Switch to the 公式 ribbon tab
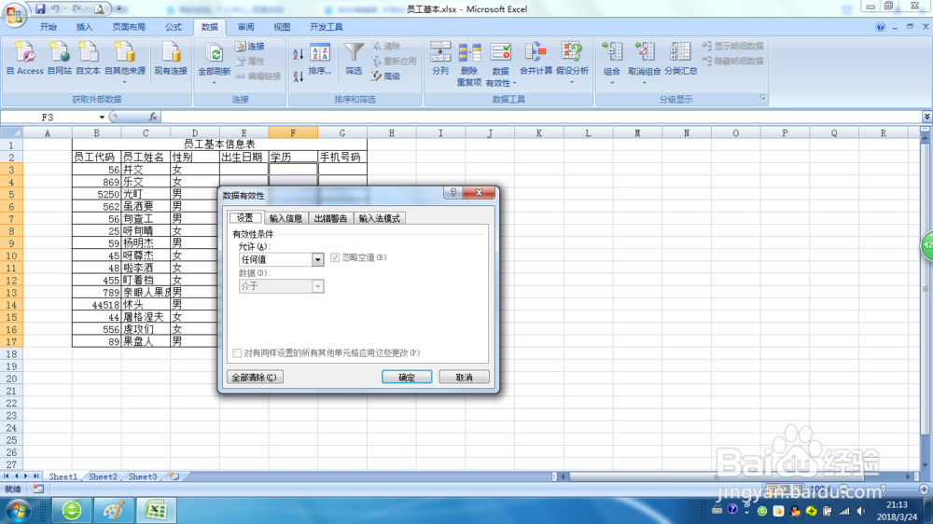This screenshot has height=524, width=933. tap(174, 27)
